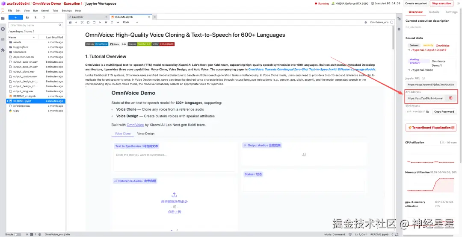The height and width of the screenshot is (237, 462).
Task: Open the File Browser sidebar panel icon
Action: coord(3,18)
